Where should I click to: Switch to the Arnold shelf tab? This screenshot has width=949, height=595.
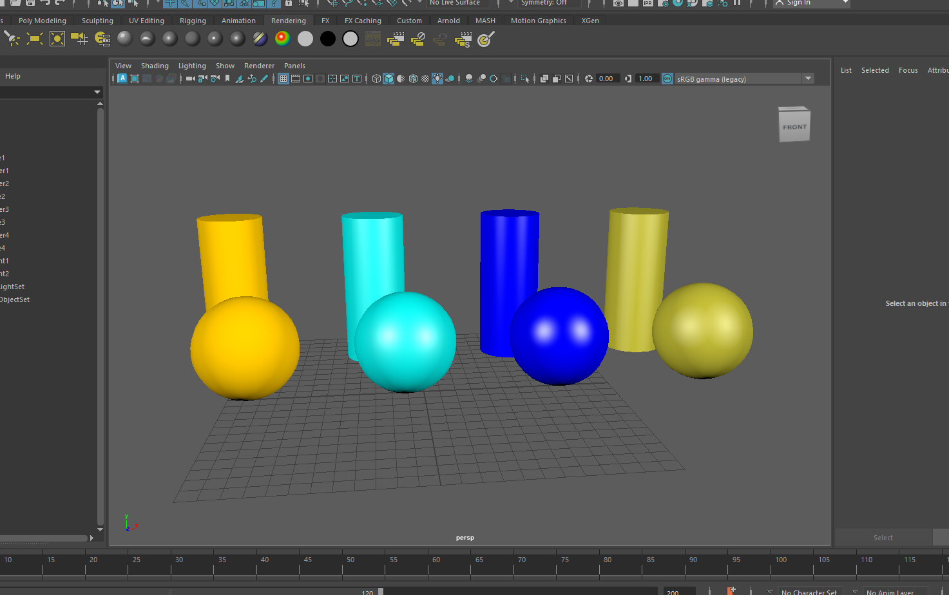[448, 21]
